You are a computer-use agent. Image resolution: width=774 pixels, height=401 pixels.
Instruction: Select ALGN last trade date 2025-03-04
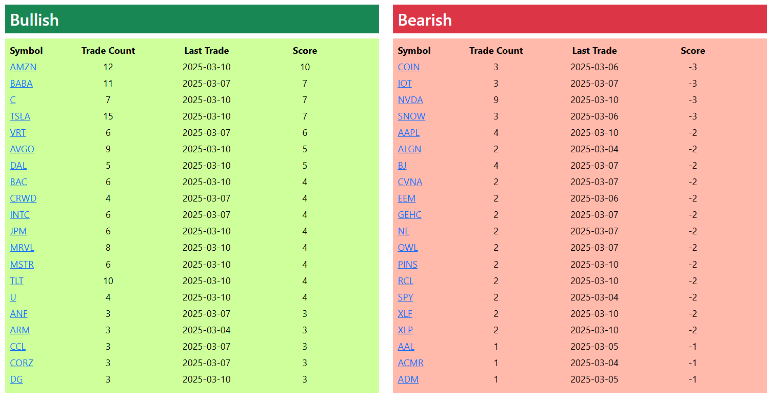594,149
